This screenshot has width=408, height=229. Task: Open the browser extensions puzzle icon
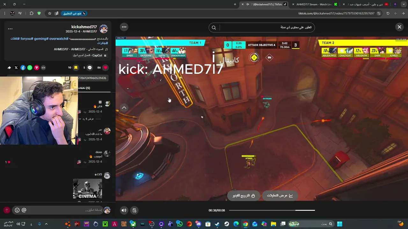[x=32, y=13]
